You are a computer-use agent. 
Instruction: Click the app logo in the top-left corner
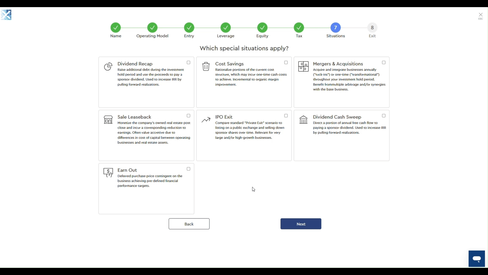coord(6,15)
